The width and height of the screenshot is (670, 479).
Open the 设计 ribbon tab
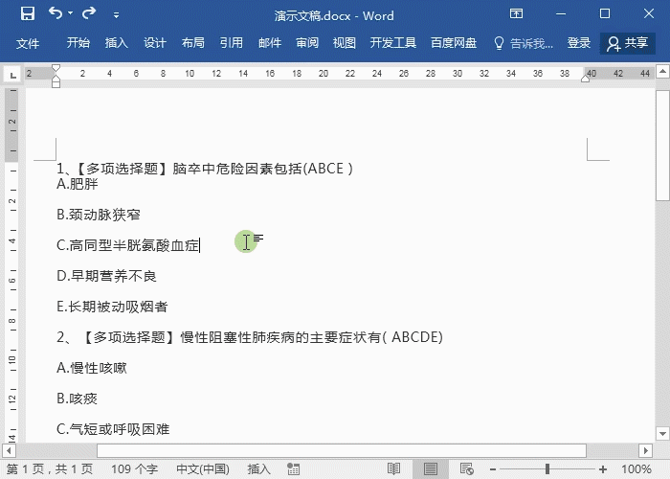click(155, 43)
